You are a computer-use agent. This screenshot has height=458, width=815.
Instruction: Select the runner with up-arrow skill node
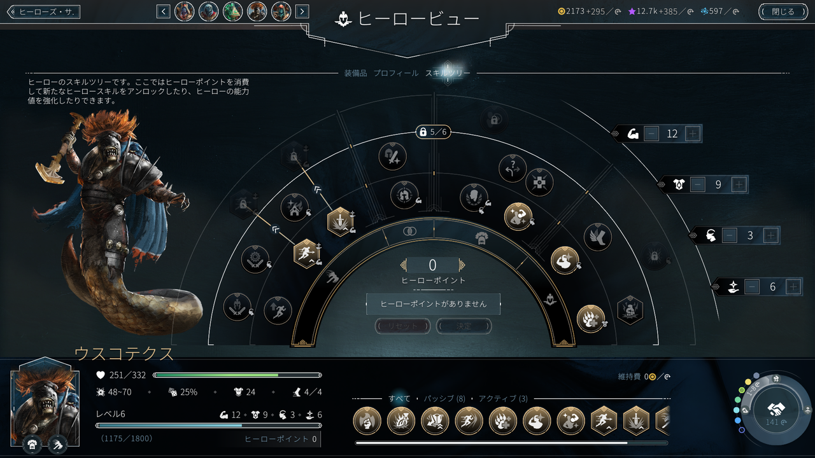[278, 310]
